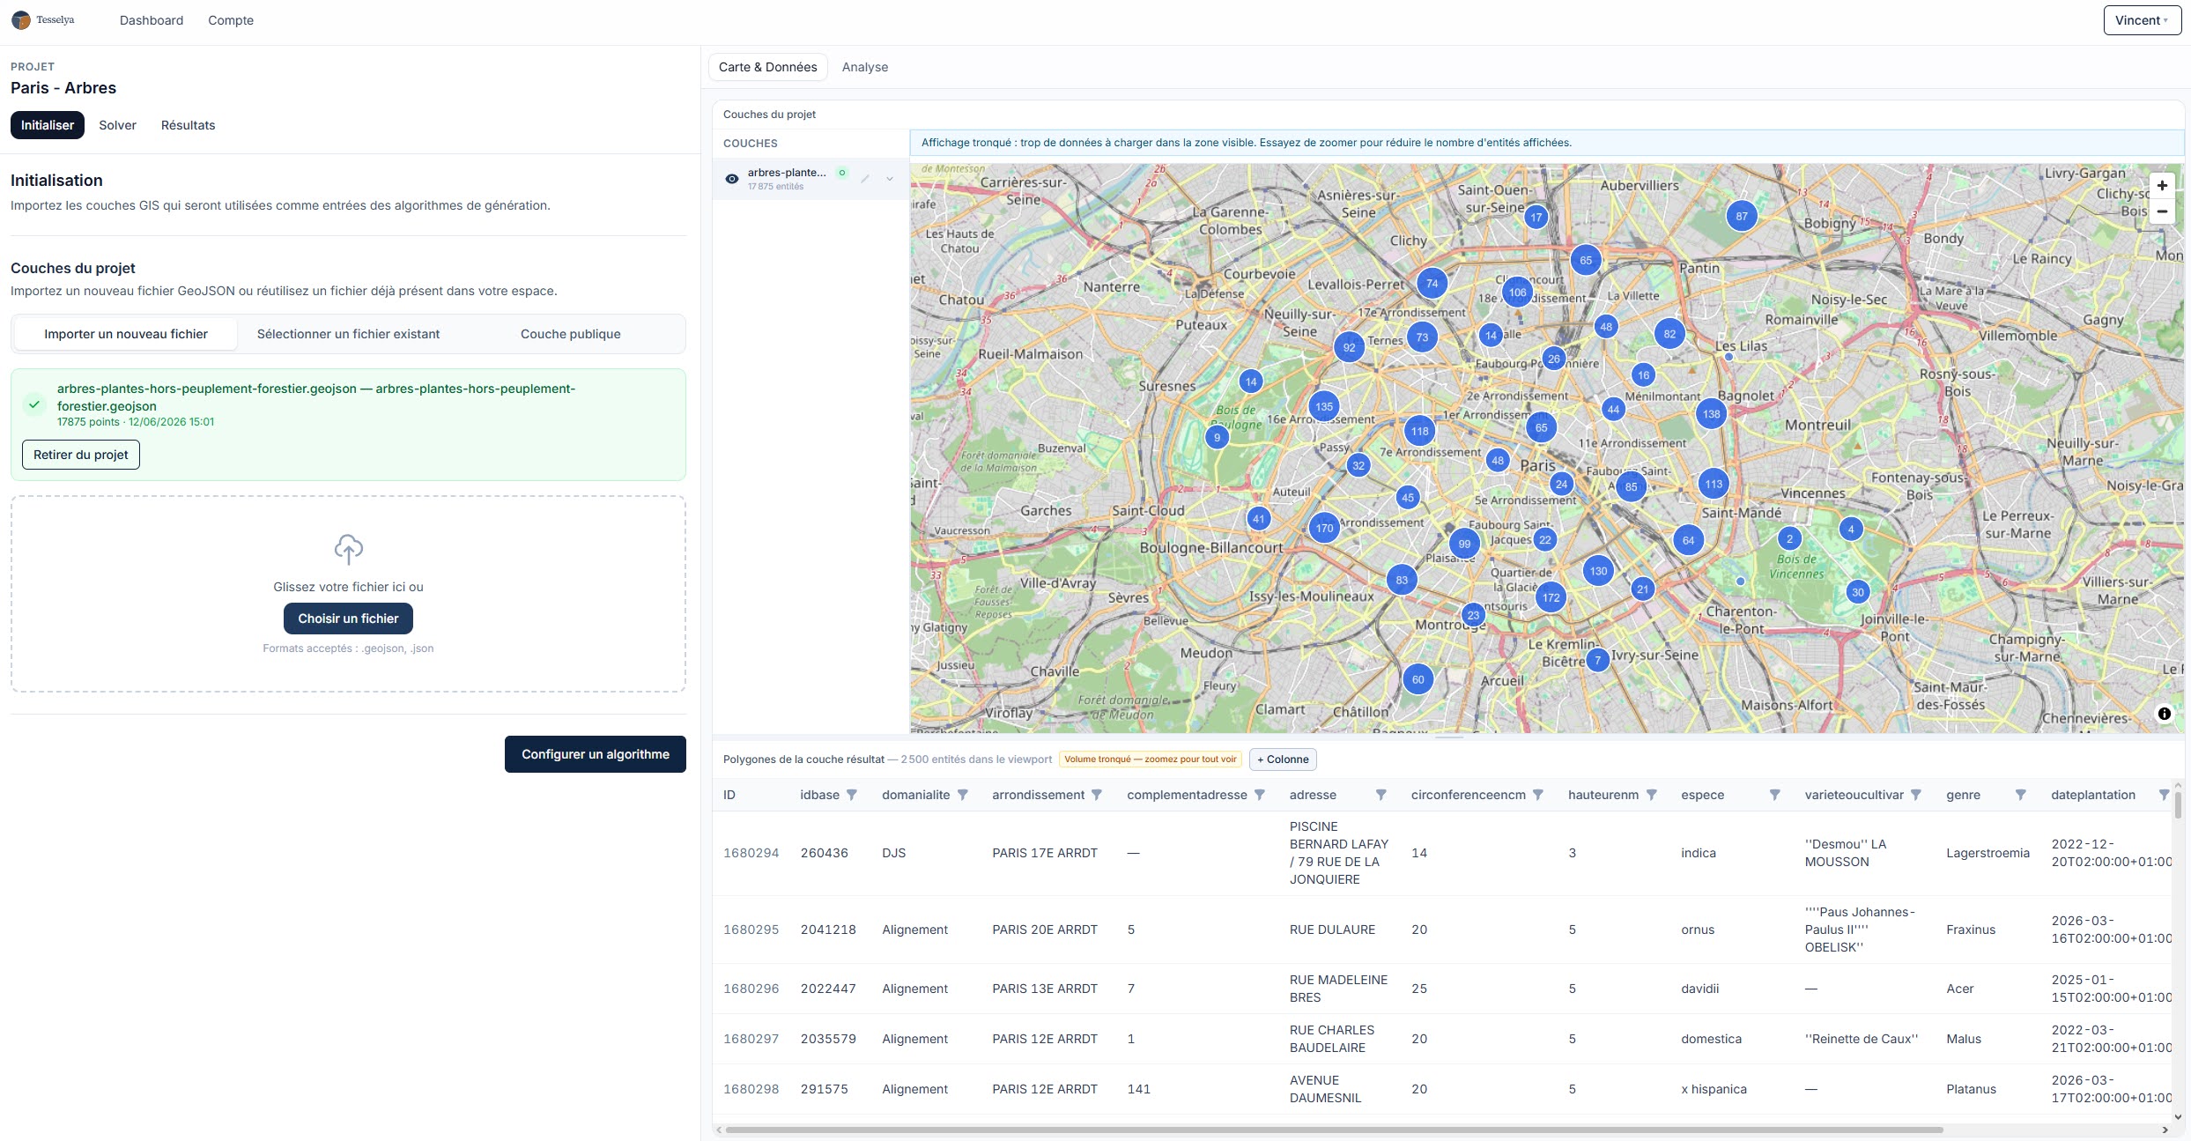
Task: Switch to the Analyse tab
Action: (x=865, y=67)
